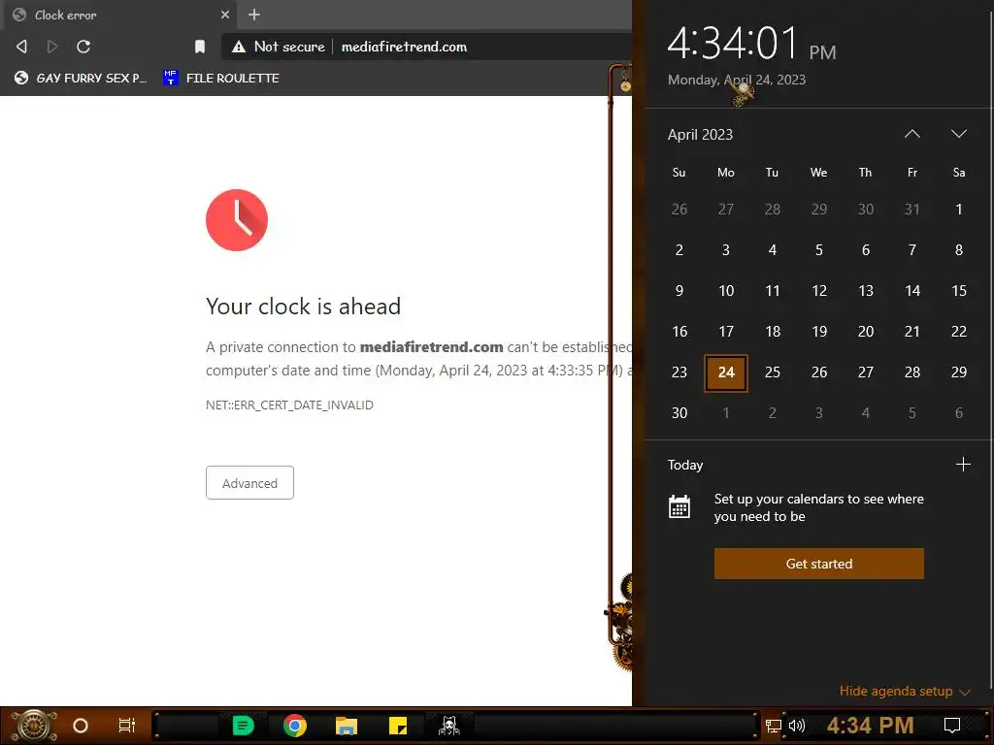Click the network icon in system tray
Screen dimensions: 994x745
(x=773, y=726)
